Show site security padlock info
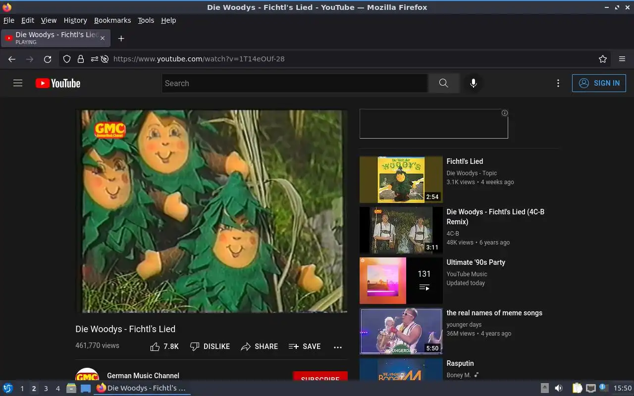The width and height of the screenshot is (634, 396). point(81,59)
